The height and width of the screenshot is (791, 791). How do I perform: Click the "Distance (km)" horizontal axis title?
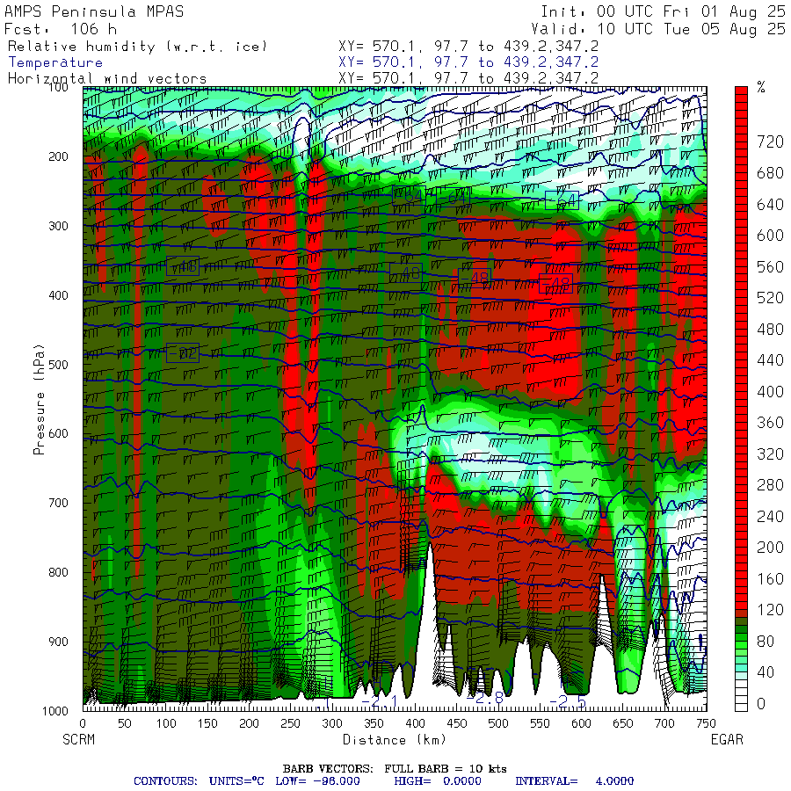[395, 739]
